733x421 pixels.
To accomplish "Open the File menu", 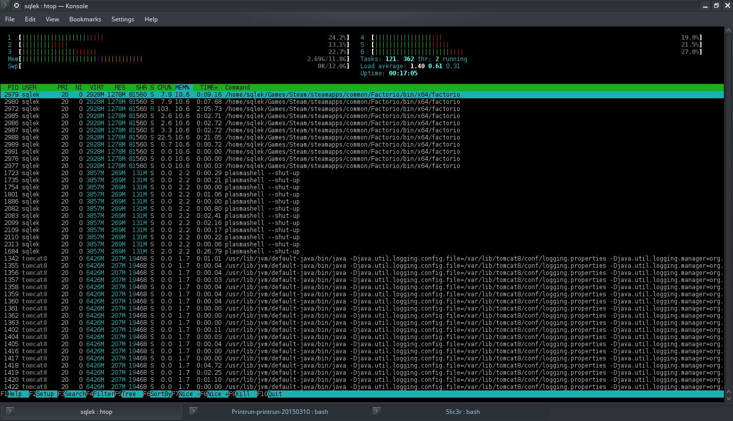I will pyautogui.click(x=10, y=19).
